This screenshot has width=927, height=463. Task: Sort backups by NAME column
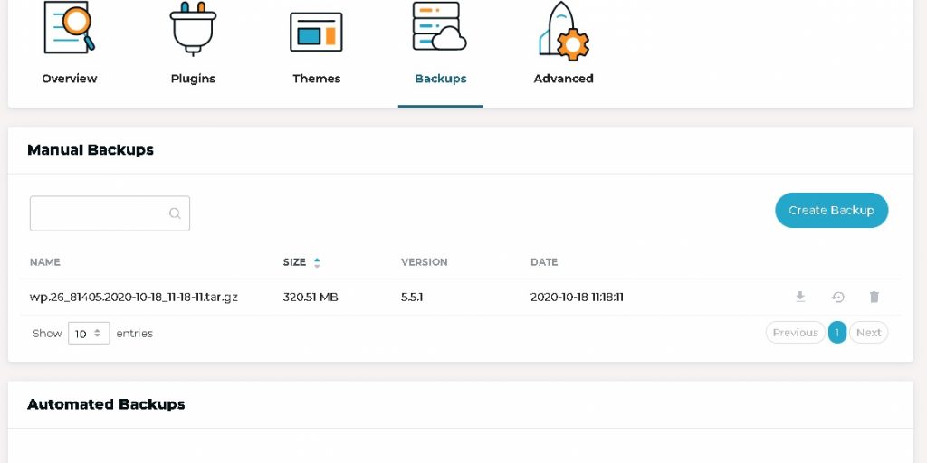click(45, 262)
